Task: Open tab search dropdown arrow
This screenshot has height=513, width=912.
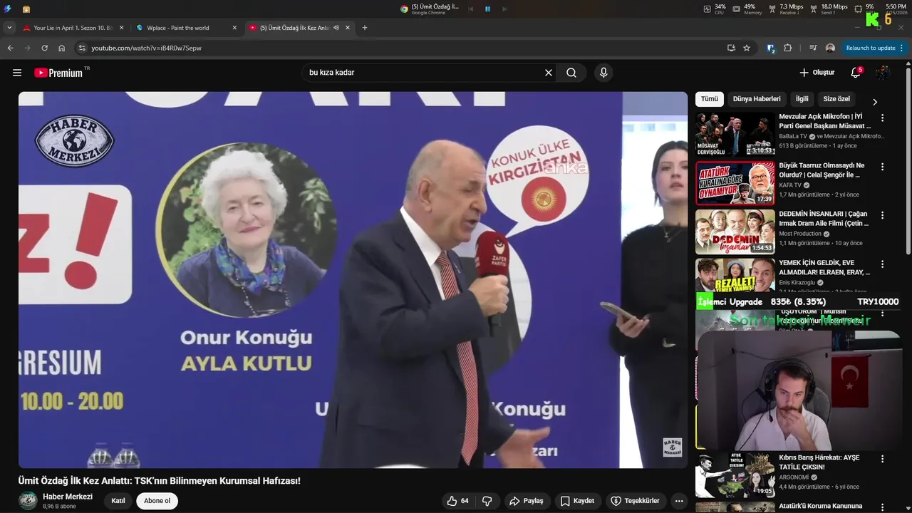Action: tap(9, 28)
